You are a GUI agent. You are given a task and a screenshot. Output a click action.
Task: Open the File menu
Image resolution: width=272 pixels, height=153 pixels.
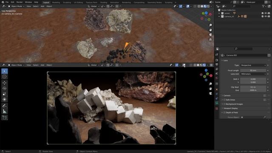click(7, 2)
